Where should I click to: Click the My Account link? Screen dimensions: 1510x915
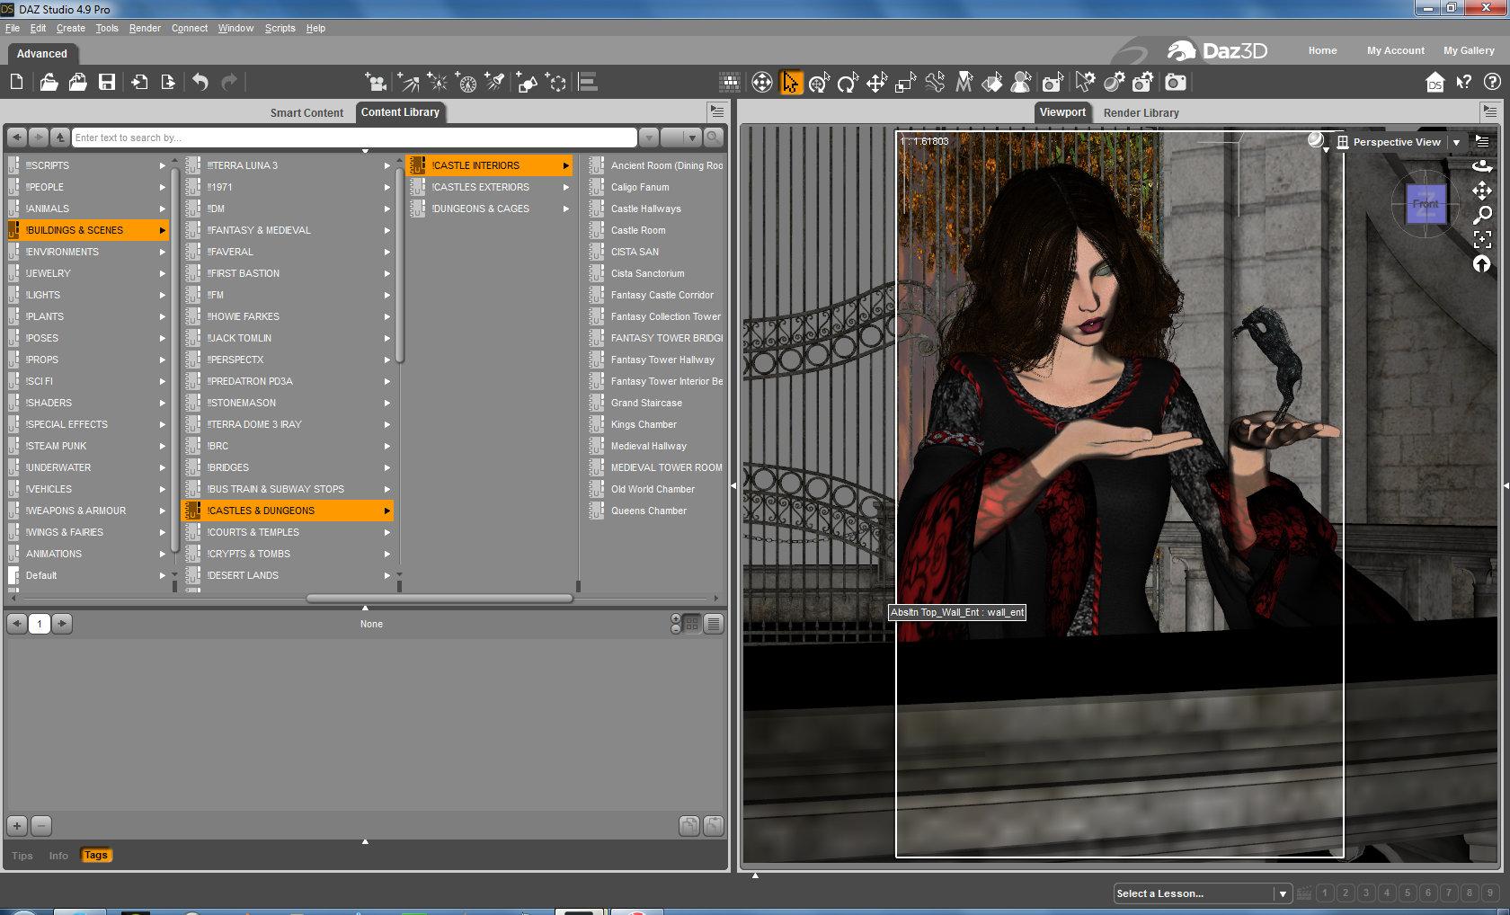pyautogui.click(x=1395, y=50)
